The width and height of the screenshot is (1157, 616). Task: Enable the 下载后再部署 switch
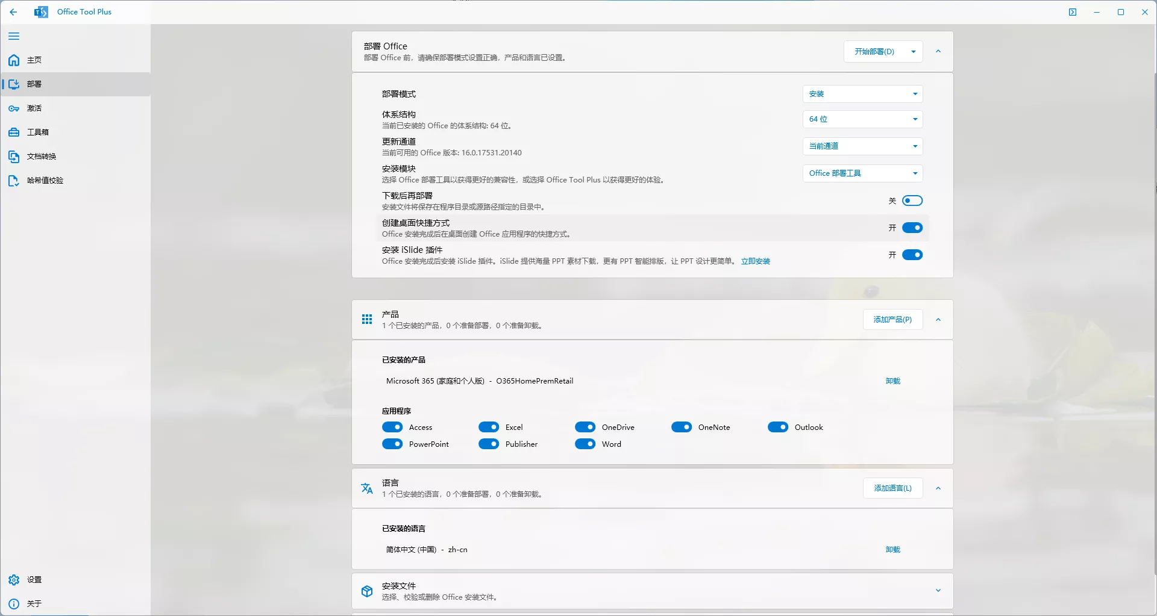click(x=912, y=201)
